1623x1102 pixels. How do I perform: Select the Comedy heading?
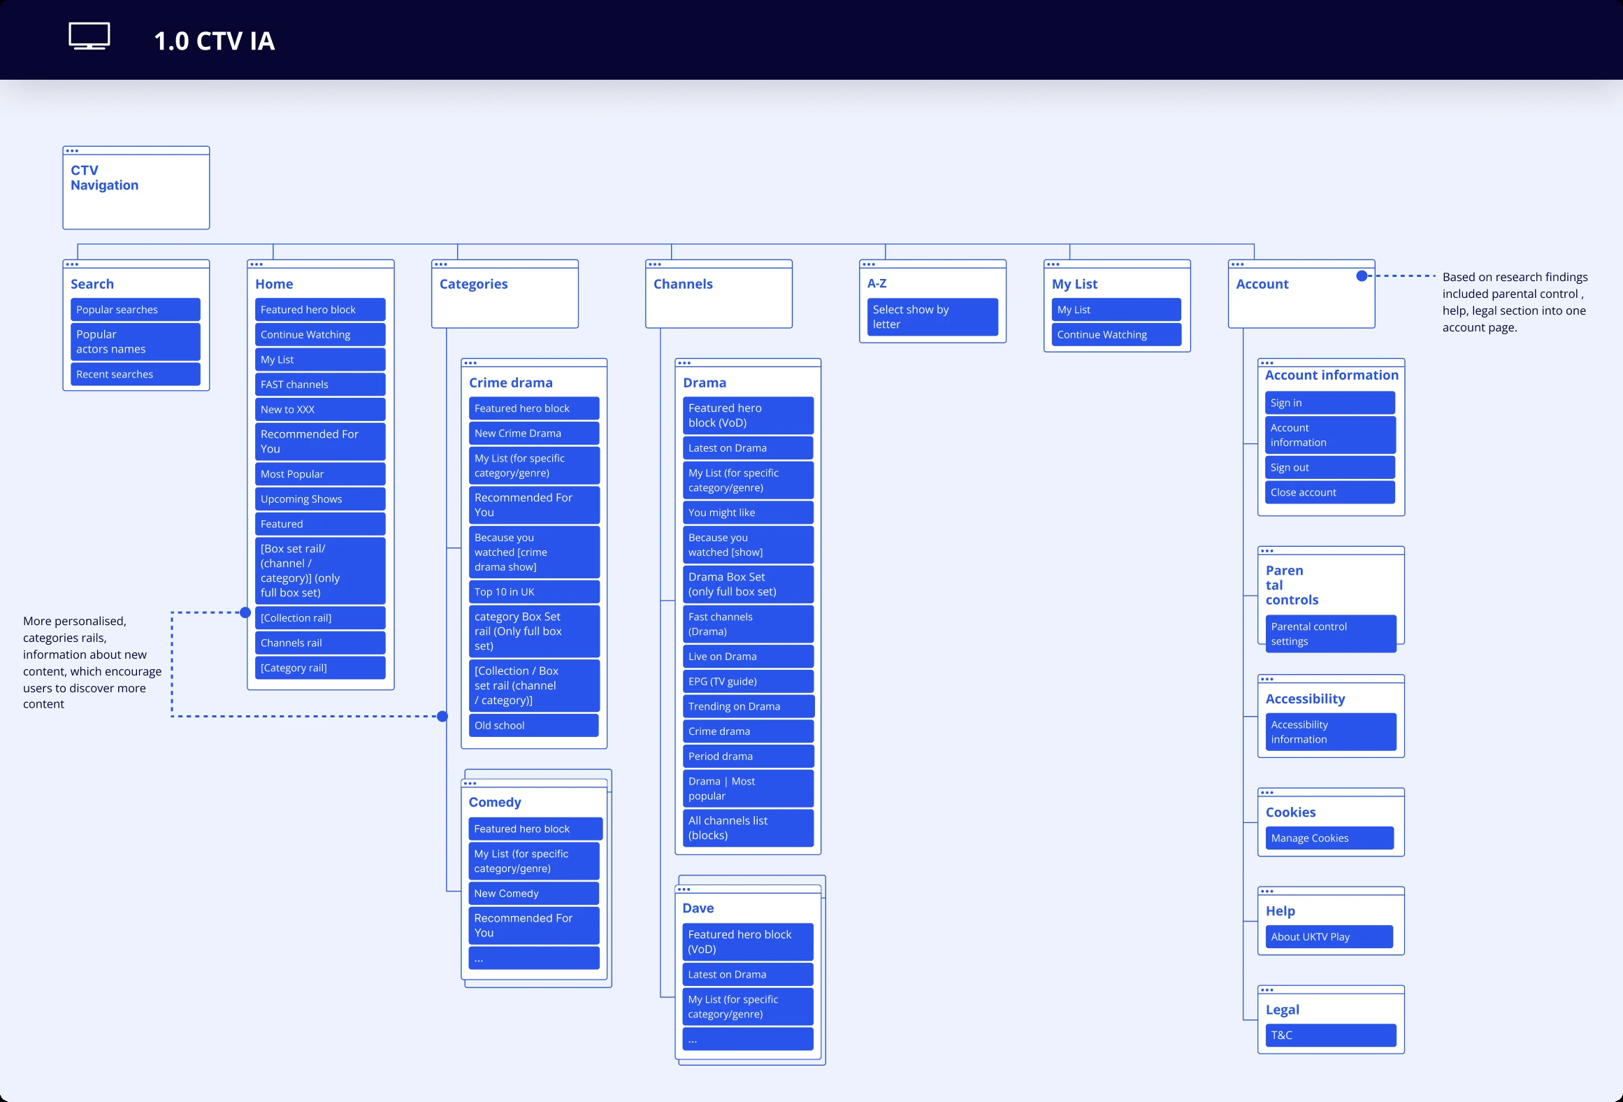495,802
